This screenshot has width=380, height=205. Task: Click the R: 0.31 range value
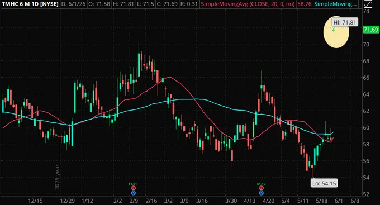coord(189,4)
